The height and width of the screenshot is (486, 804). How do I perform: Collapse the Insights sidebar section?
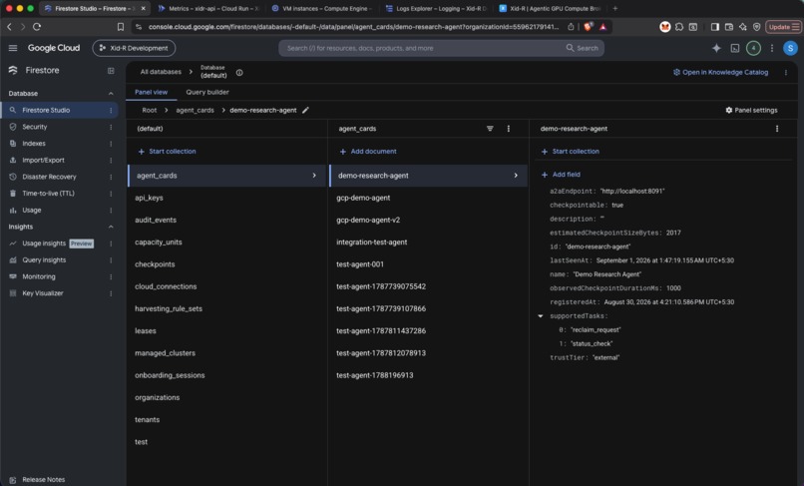click(x=111, y=227)
